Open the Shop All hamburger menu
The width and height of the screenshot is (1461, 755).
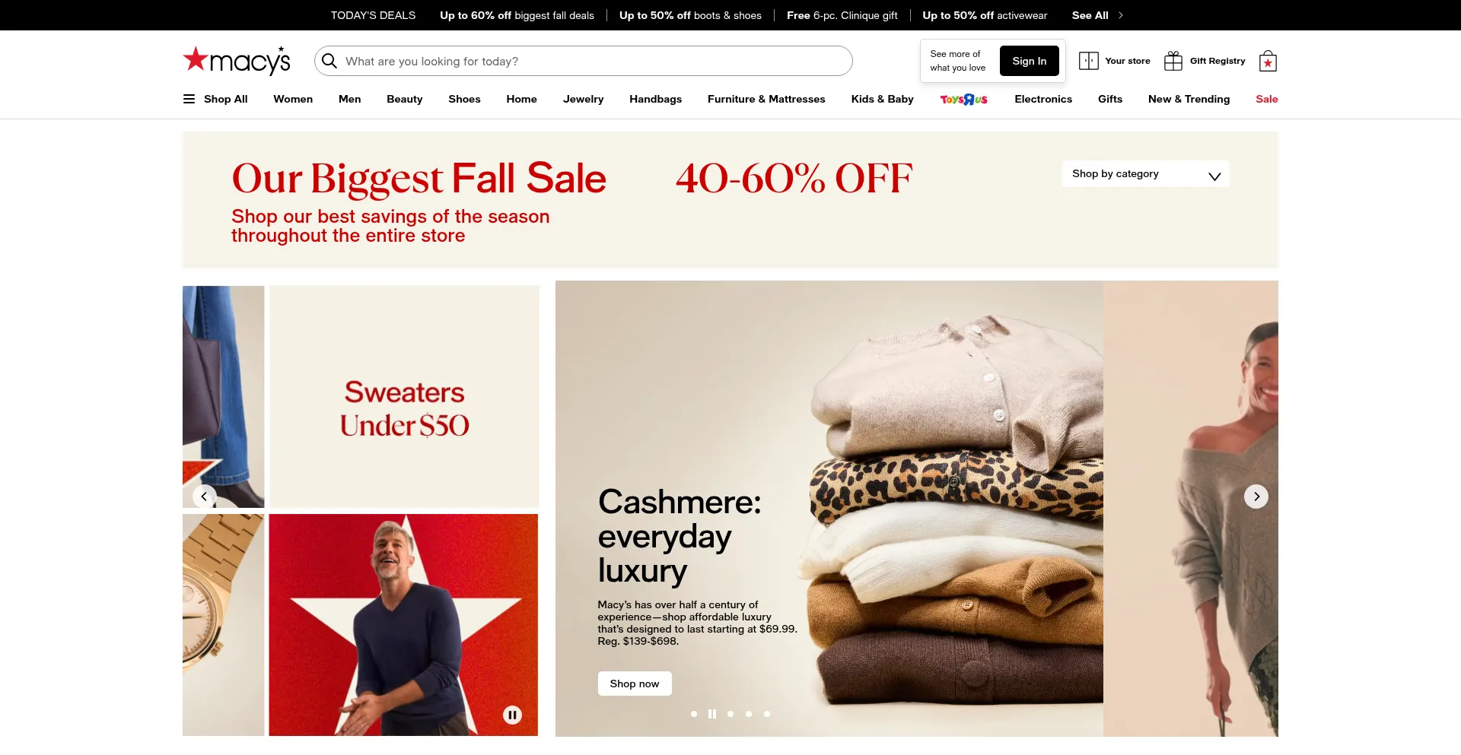189,99
